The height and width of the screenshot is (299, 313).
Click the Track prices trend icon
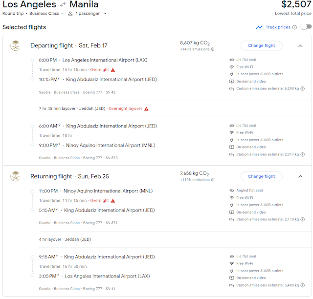coord(259,27)
